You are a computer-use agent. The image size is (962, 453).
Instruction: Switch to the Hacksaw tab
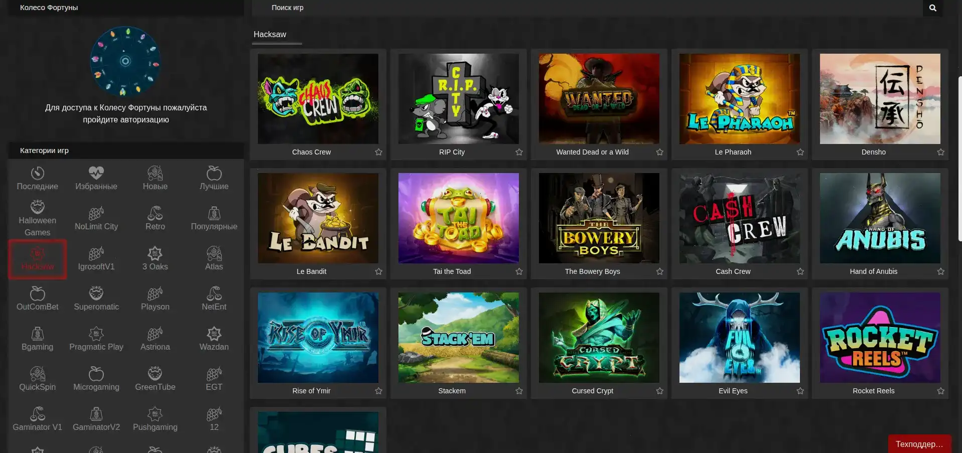[270, 35]
